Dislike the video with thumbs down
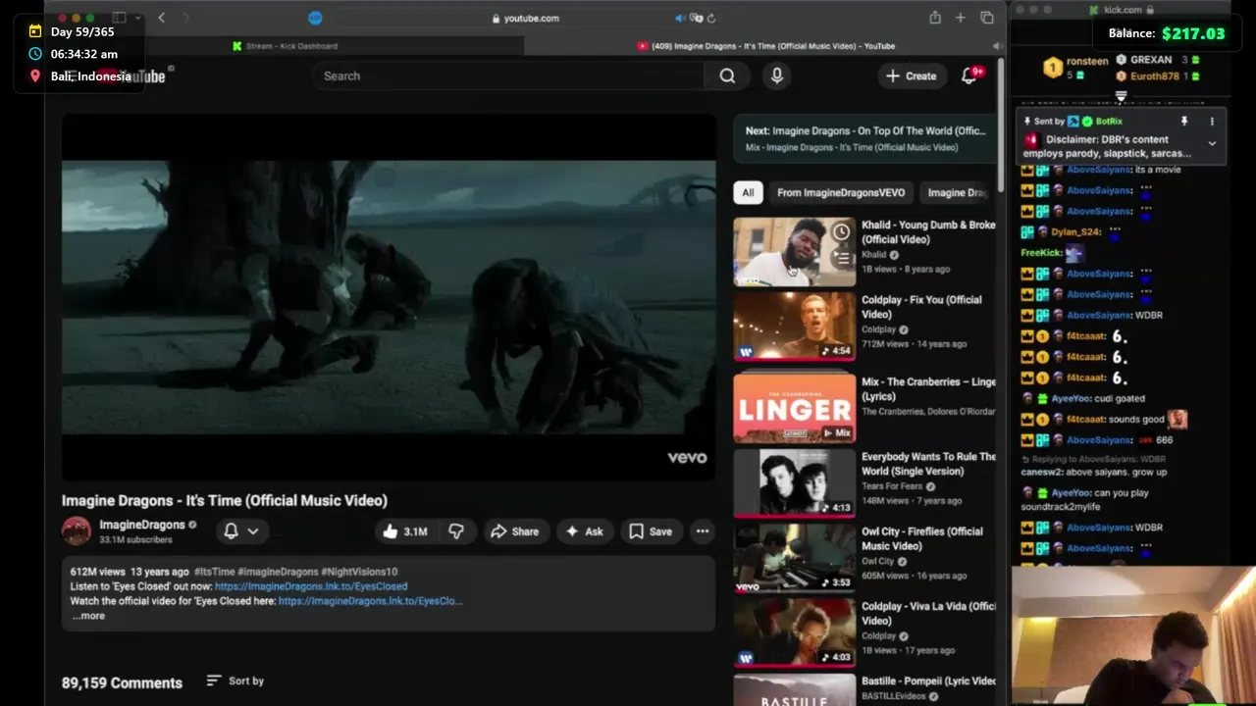Image resolution: width=1256 pixels, height=706 pixels. coord(456,531)
